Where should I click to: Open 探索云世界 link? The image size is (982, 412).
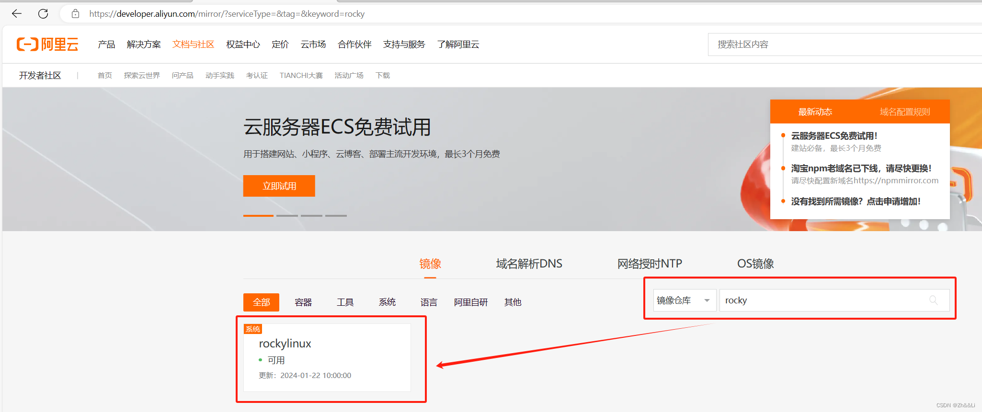click(142, 76)
